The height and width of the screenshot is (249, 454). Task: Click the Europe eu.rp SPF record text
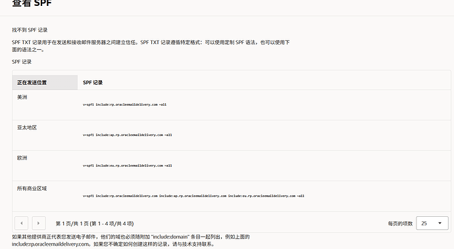tap(128, 166)
